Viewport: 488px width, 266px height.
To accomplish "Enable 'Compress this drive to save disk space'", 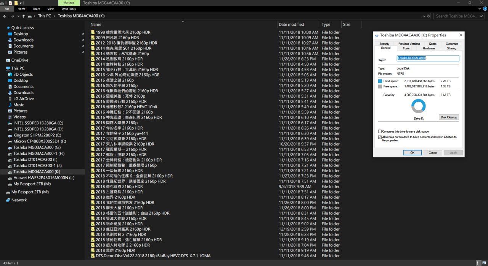I will [380, 131].
